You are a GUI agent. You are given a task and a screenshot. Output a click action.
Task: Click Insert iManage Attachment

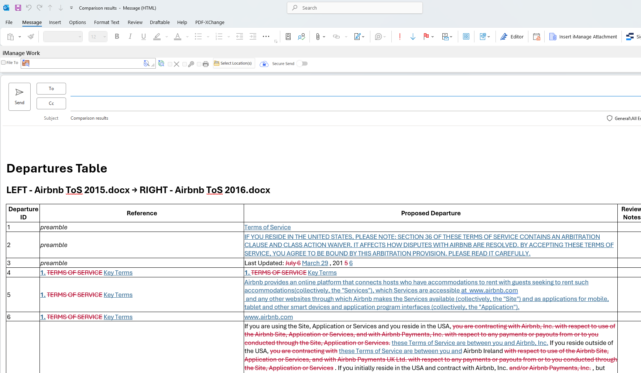(x=583, y=37)
